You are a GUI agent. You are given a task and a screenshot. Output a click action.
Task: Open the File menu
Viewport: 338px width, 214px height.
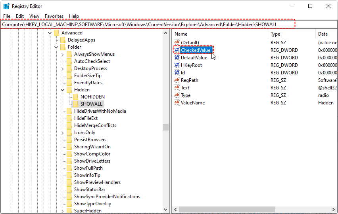click(x=7, y=16)
